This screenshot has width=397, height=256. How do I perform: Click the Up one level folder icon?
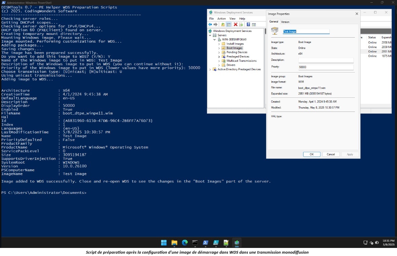223,25
